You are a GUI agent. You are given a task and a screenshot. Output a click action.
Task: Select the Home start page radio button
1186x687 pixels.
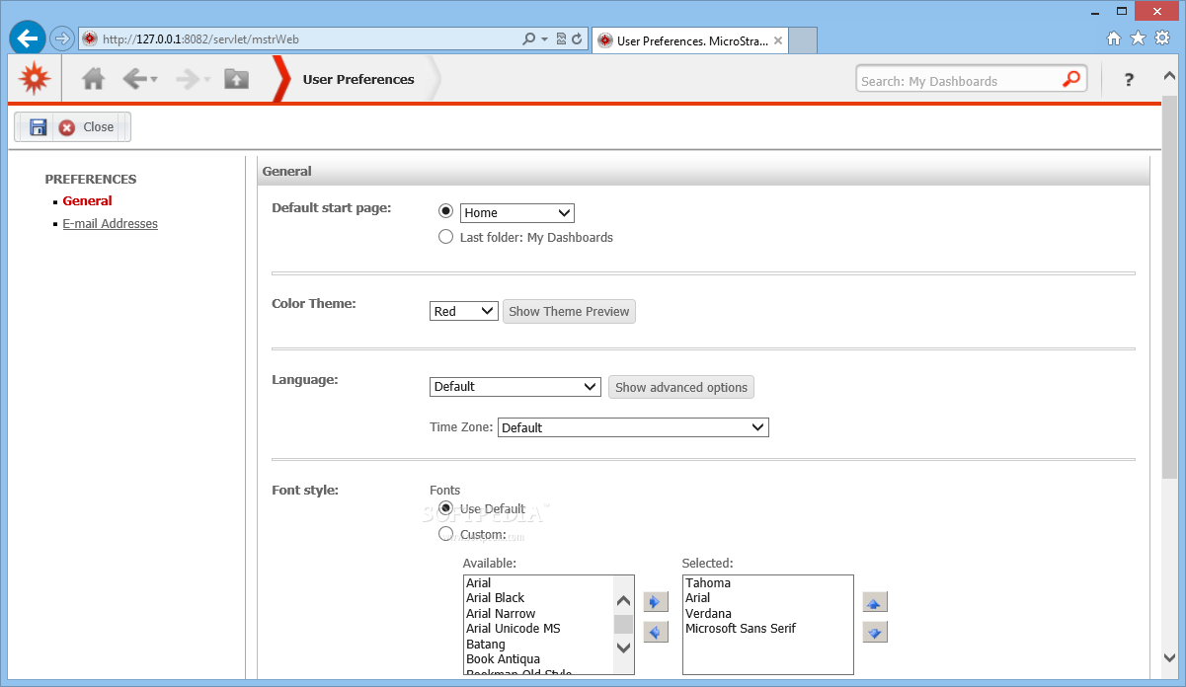point(446,211)
